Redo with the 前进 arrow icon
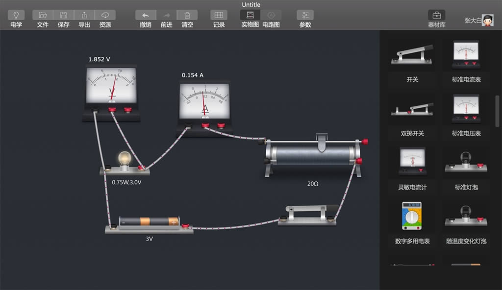 click(x=167, y=15)
